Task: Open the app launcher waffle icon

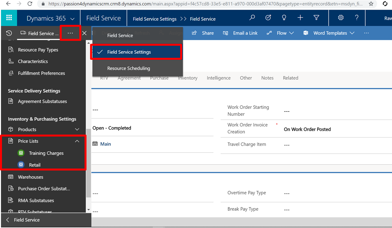Action: (x=9, y=18)
